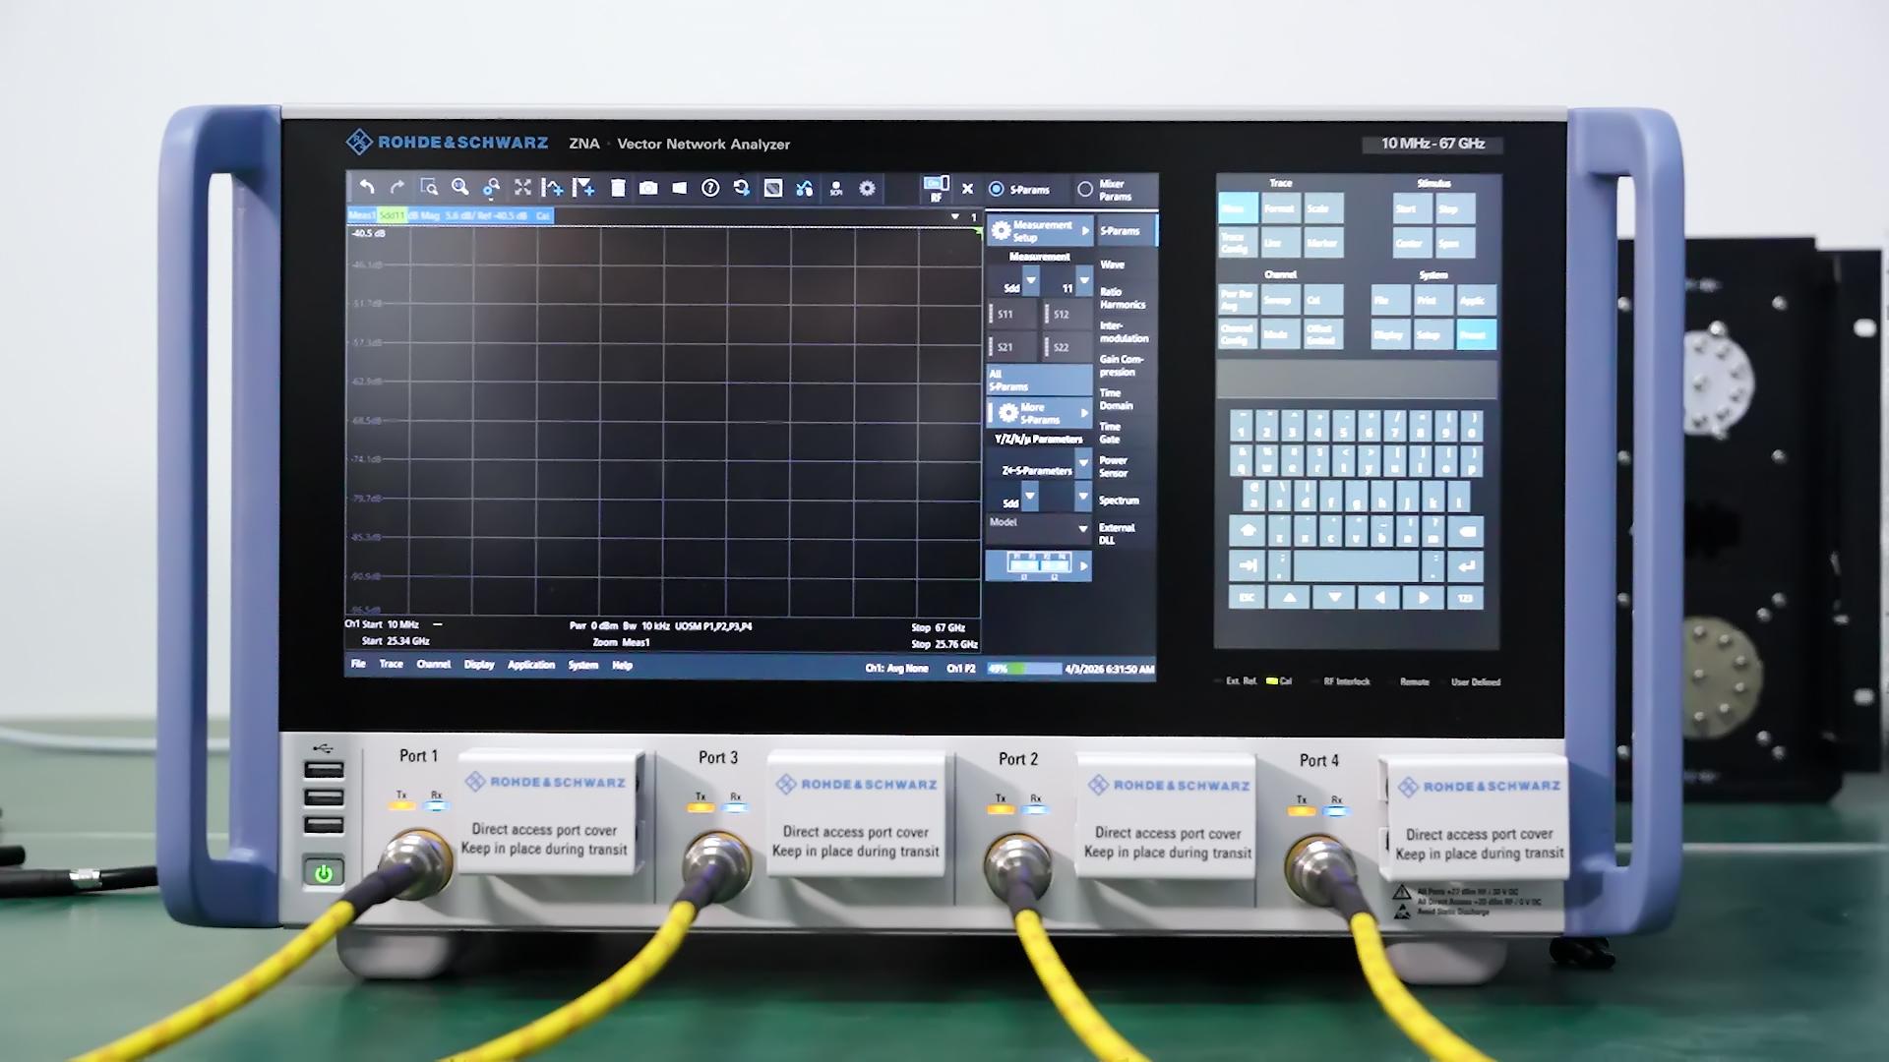
Task: Take a screenshot with the camera icon
Action: pos(648,188)
